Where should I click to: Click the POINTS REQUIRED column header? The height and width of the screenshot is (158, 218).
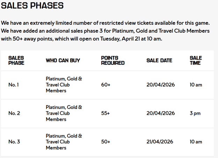pos(112,60)
